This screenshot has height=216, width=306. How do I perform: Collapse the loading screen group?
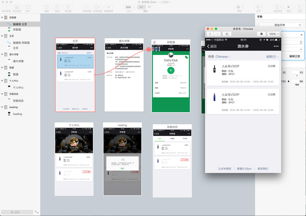(2, 107)
